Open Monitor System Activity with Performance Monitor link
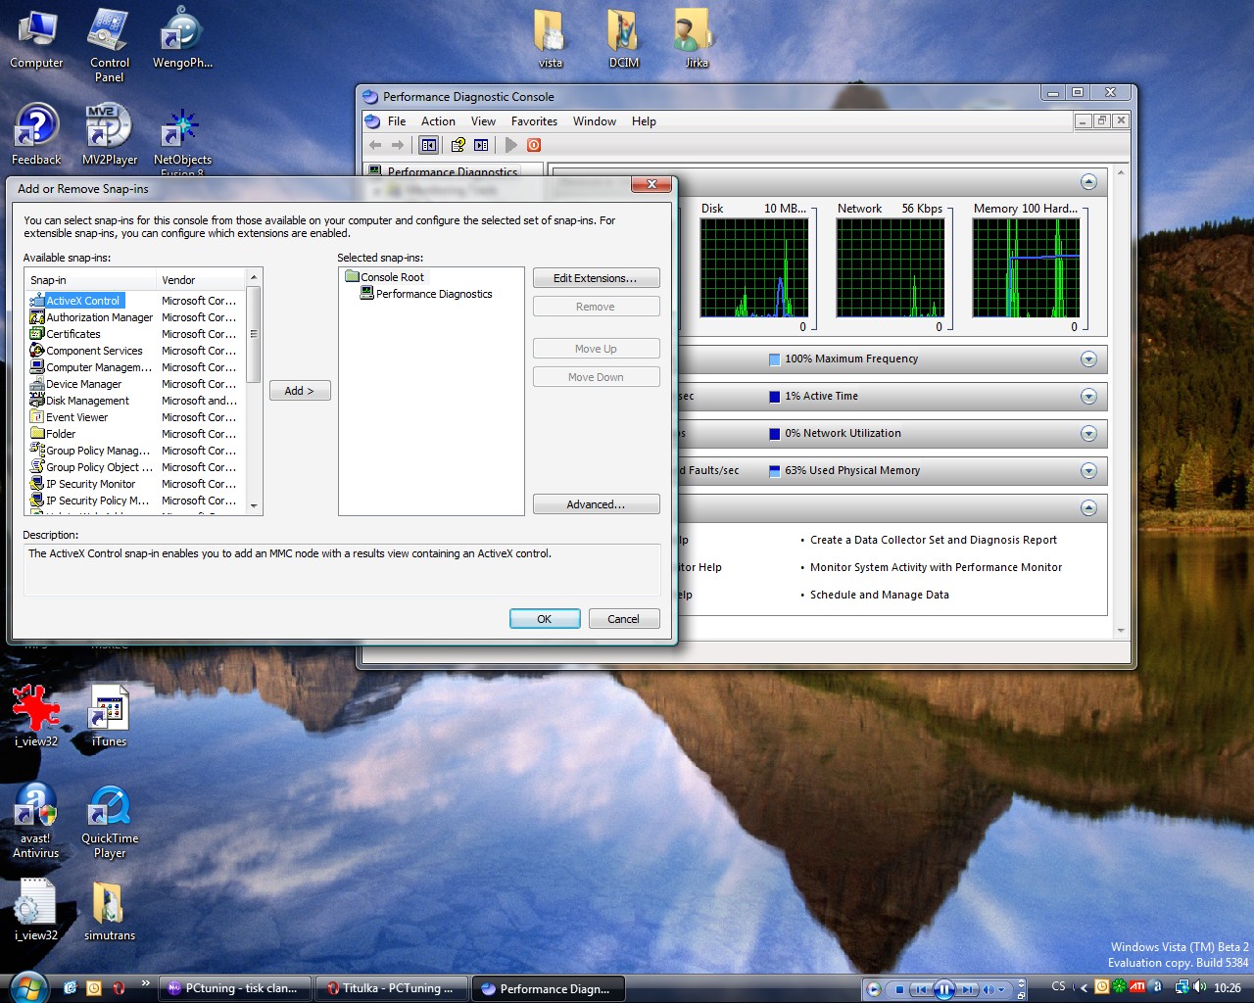 coord(936,567)
